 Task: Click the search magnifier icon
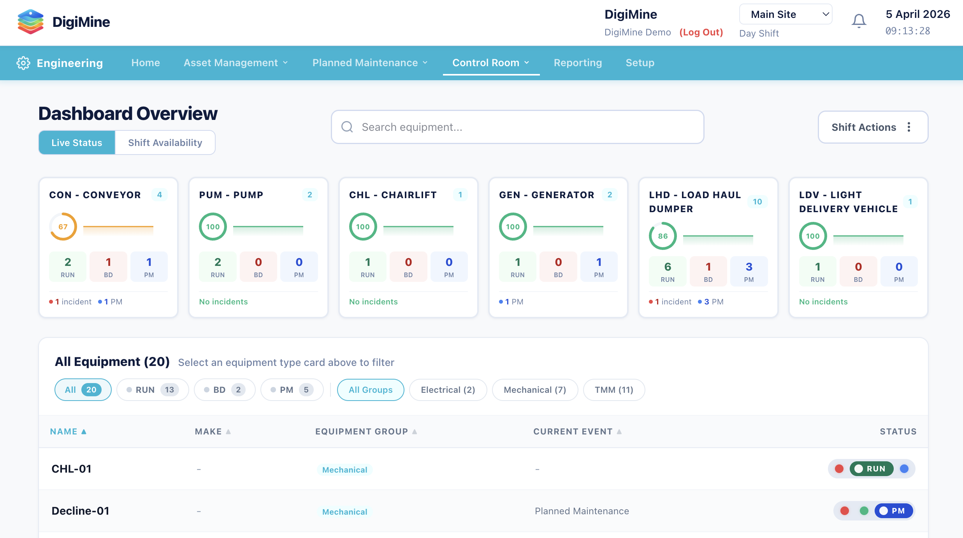[x=347, y=127]
